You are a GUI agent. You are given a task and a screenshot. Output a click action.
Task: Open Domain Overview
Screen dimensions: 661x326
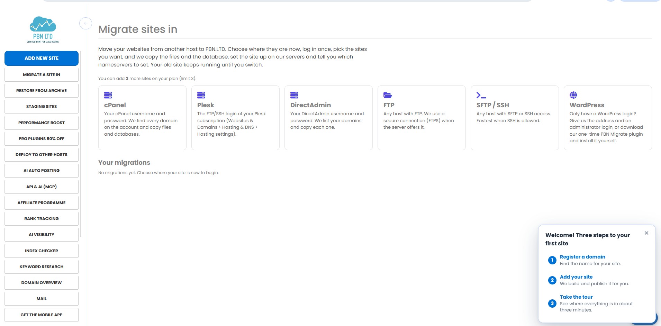pyautogui.click(x=42, y=283)
